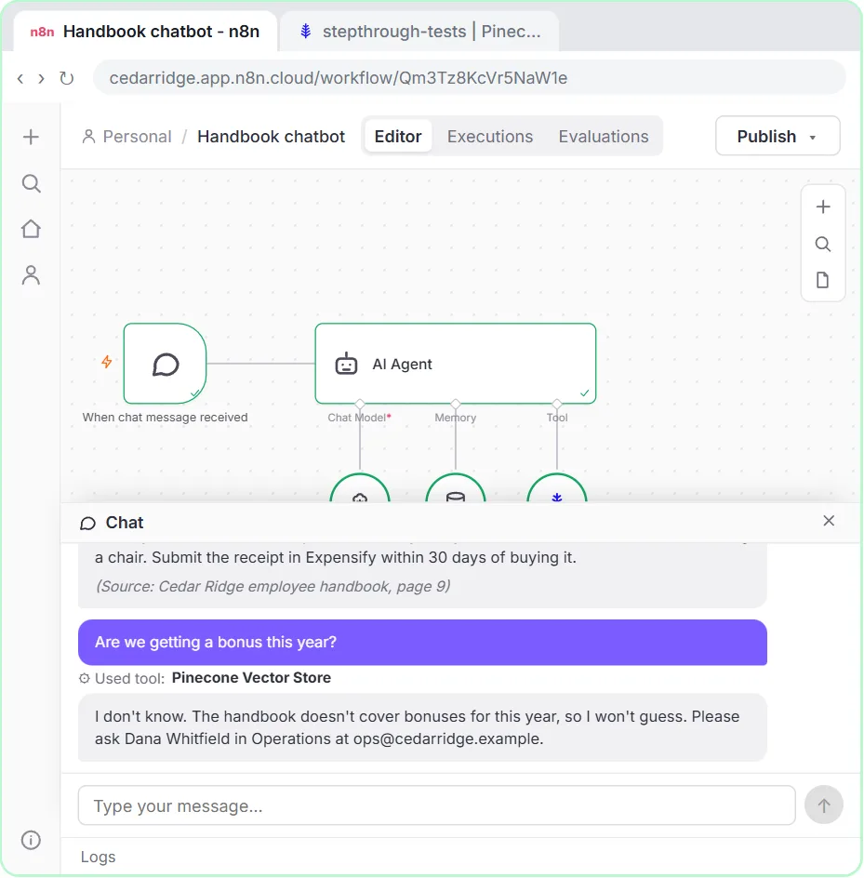
Task: Click the orange lightning trigger icon
Action: pyautogui.click(x=106, y=362)
